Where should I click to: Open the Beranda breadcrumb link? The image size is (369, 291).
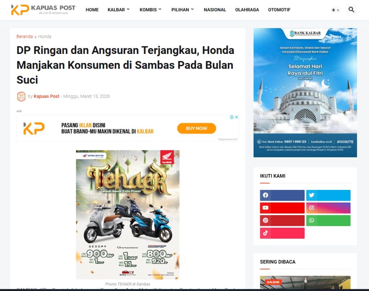(25, 36)
